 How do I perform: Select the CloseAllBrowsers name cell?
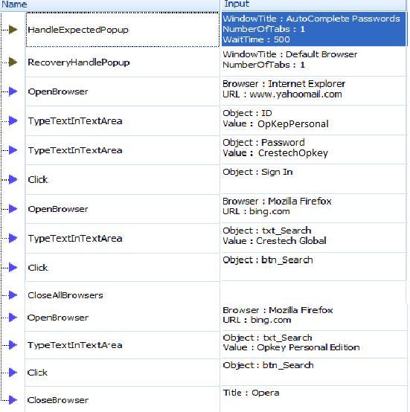123,294
